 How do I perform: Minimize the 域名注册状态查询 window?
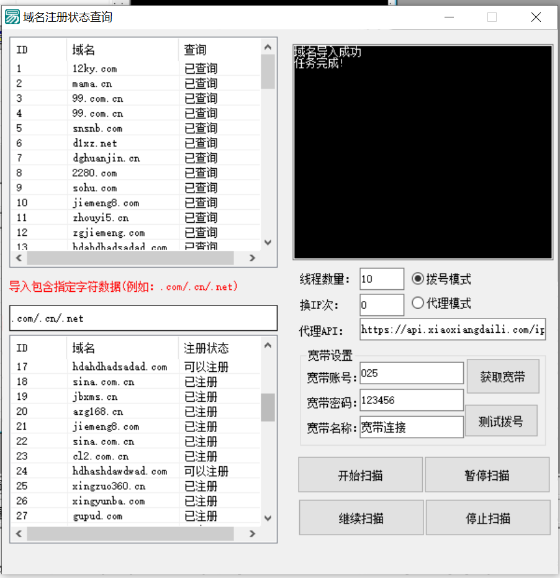pyautogui.click(x=449, y=17)
